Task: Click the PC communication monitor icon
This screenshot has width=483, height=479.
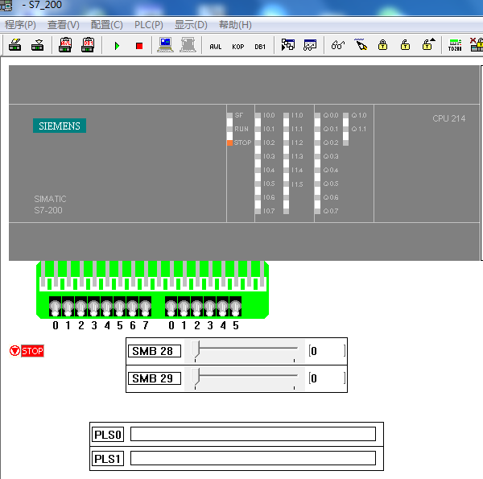Action: pos(165,45)
